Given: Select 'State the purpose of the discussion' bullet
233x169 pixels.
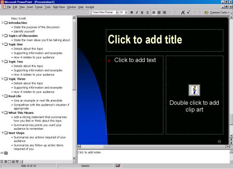Looking at the screenshot, I should click(37, 27).
